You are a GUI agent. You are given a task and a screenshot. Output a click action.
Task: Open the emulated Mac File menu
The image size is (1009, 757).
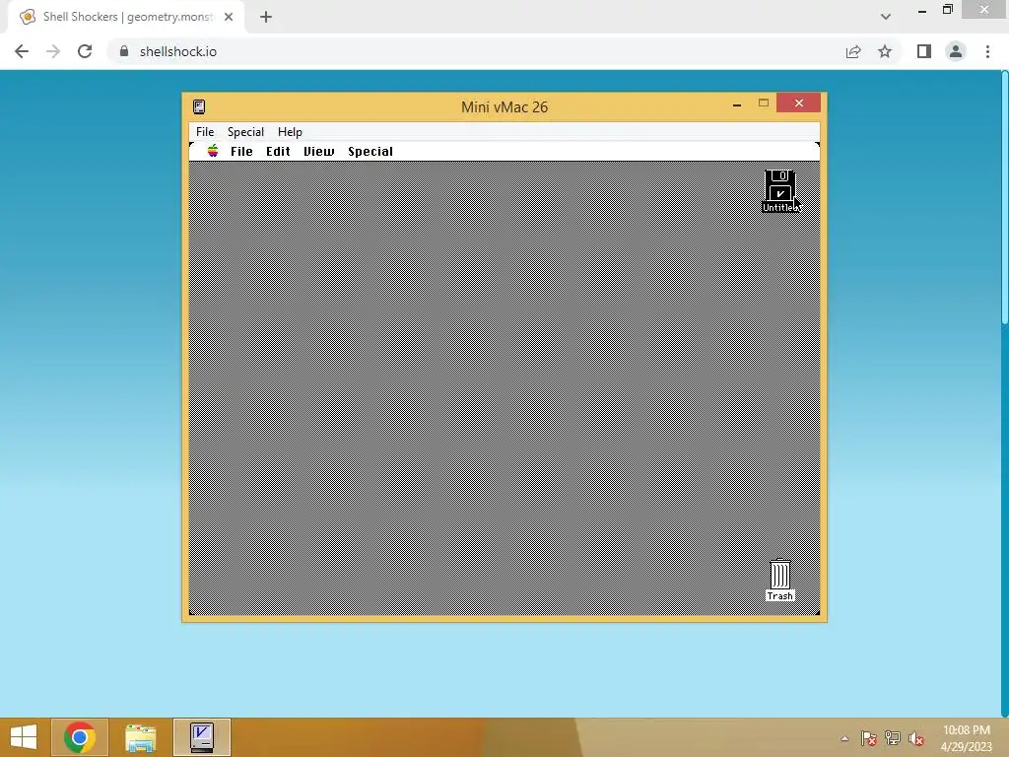click(x=241, y=151)
